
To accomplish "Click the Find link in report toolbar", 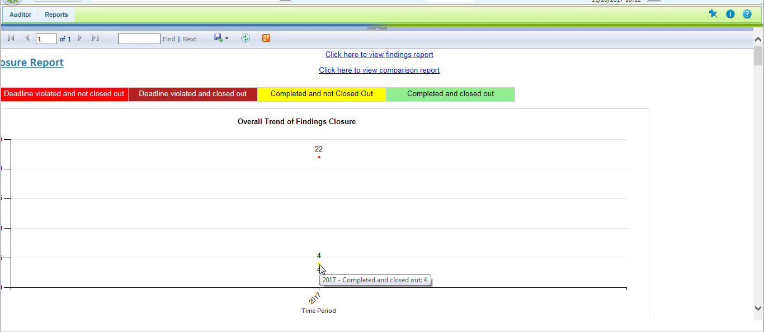I will point(169,39).
